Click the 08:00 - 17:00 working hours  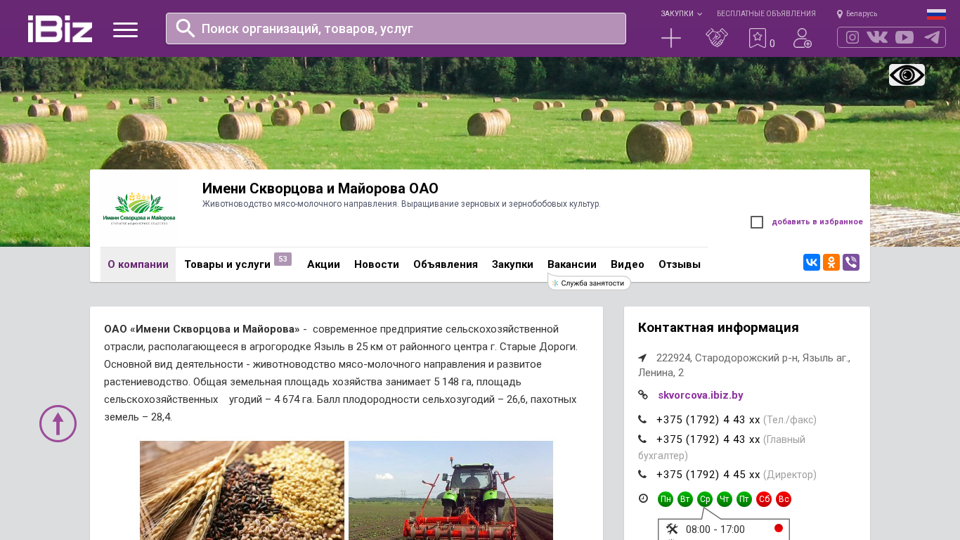(715, 529)
